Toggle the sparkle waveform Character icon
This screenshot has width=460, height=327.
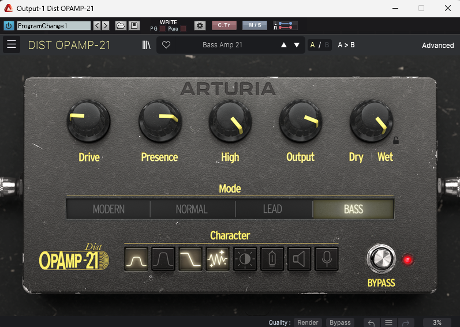218,259
